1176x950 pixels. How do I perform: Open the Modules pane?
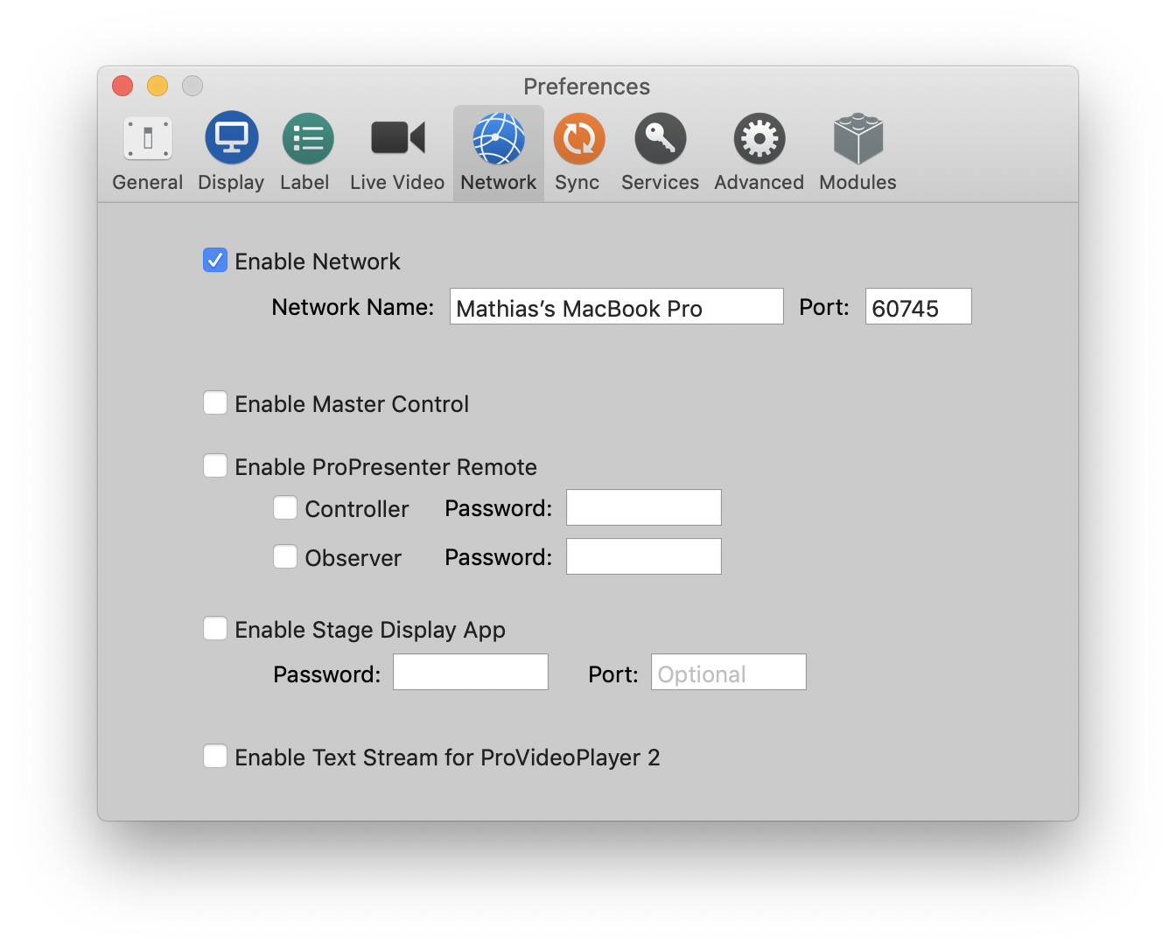click(857, 149)
